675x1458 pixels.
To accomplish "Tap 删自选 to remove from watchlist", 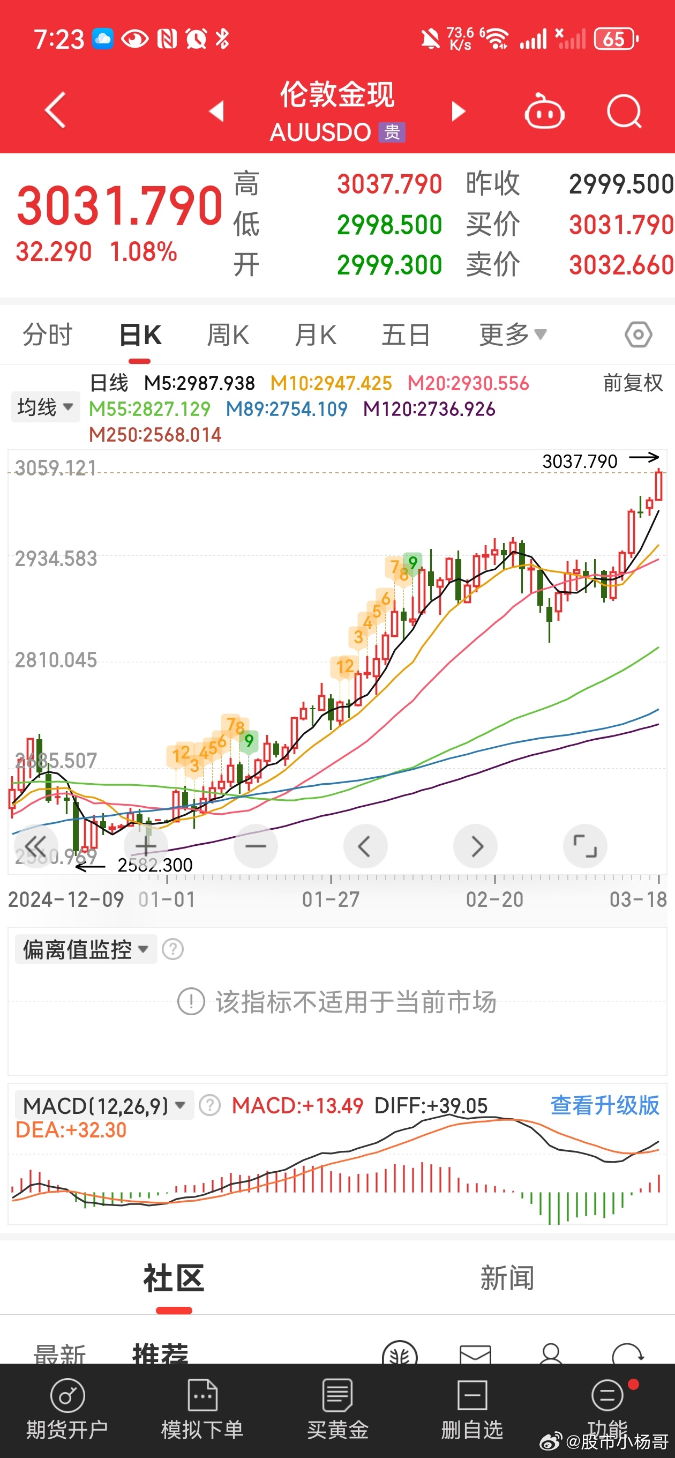I will 472,1409.
